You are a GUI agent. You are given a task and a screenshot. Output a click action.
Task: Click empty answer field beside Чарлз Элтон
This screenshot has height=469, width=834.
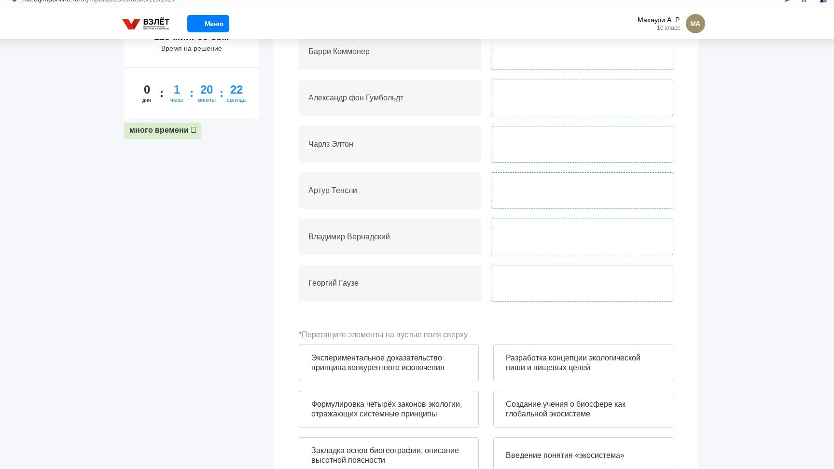click(582, 144)
